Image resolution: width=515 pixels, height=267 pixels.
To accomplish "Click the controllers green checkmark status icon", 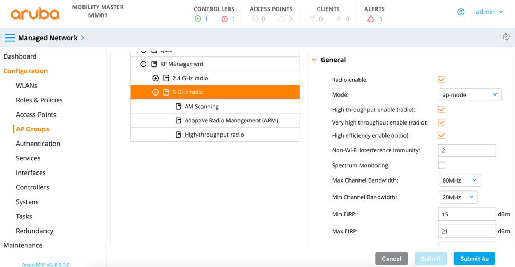I will click(x=198, y=19).
